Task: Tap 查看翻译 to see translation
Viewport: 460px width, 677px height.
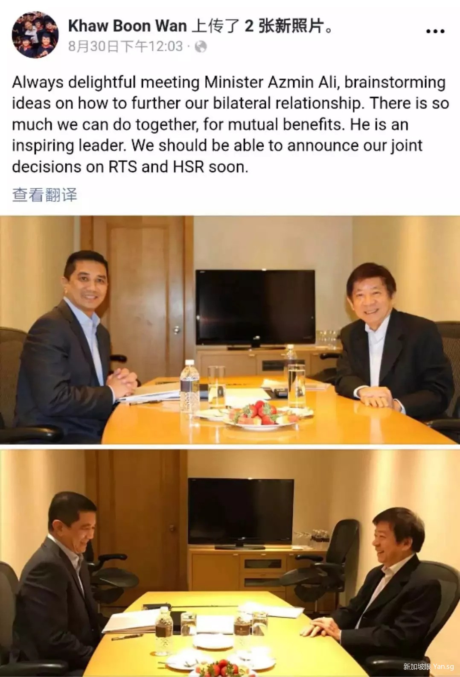Action: point(44,195)
